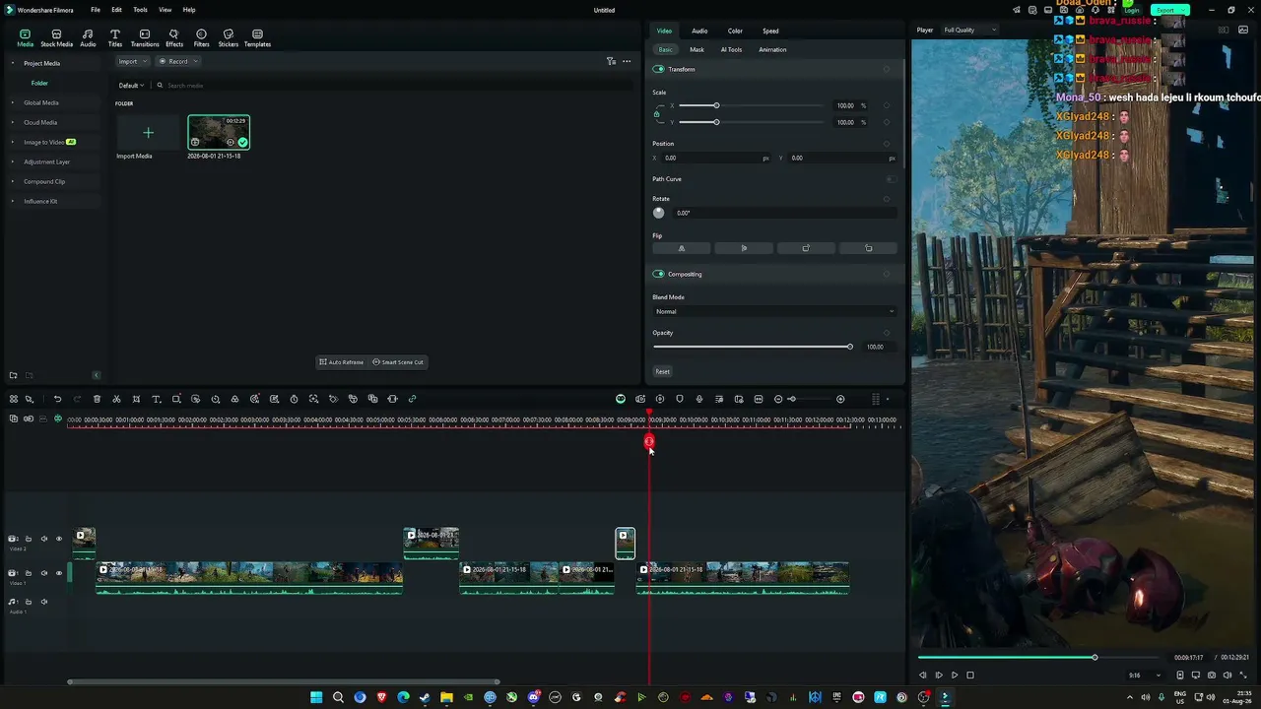Screen dimensions: 1261x709
Task: Flip the clip horizontally
Action: click(682, 248)
